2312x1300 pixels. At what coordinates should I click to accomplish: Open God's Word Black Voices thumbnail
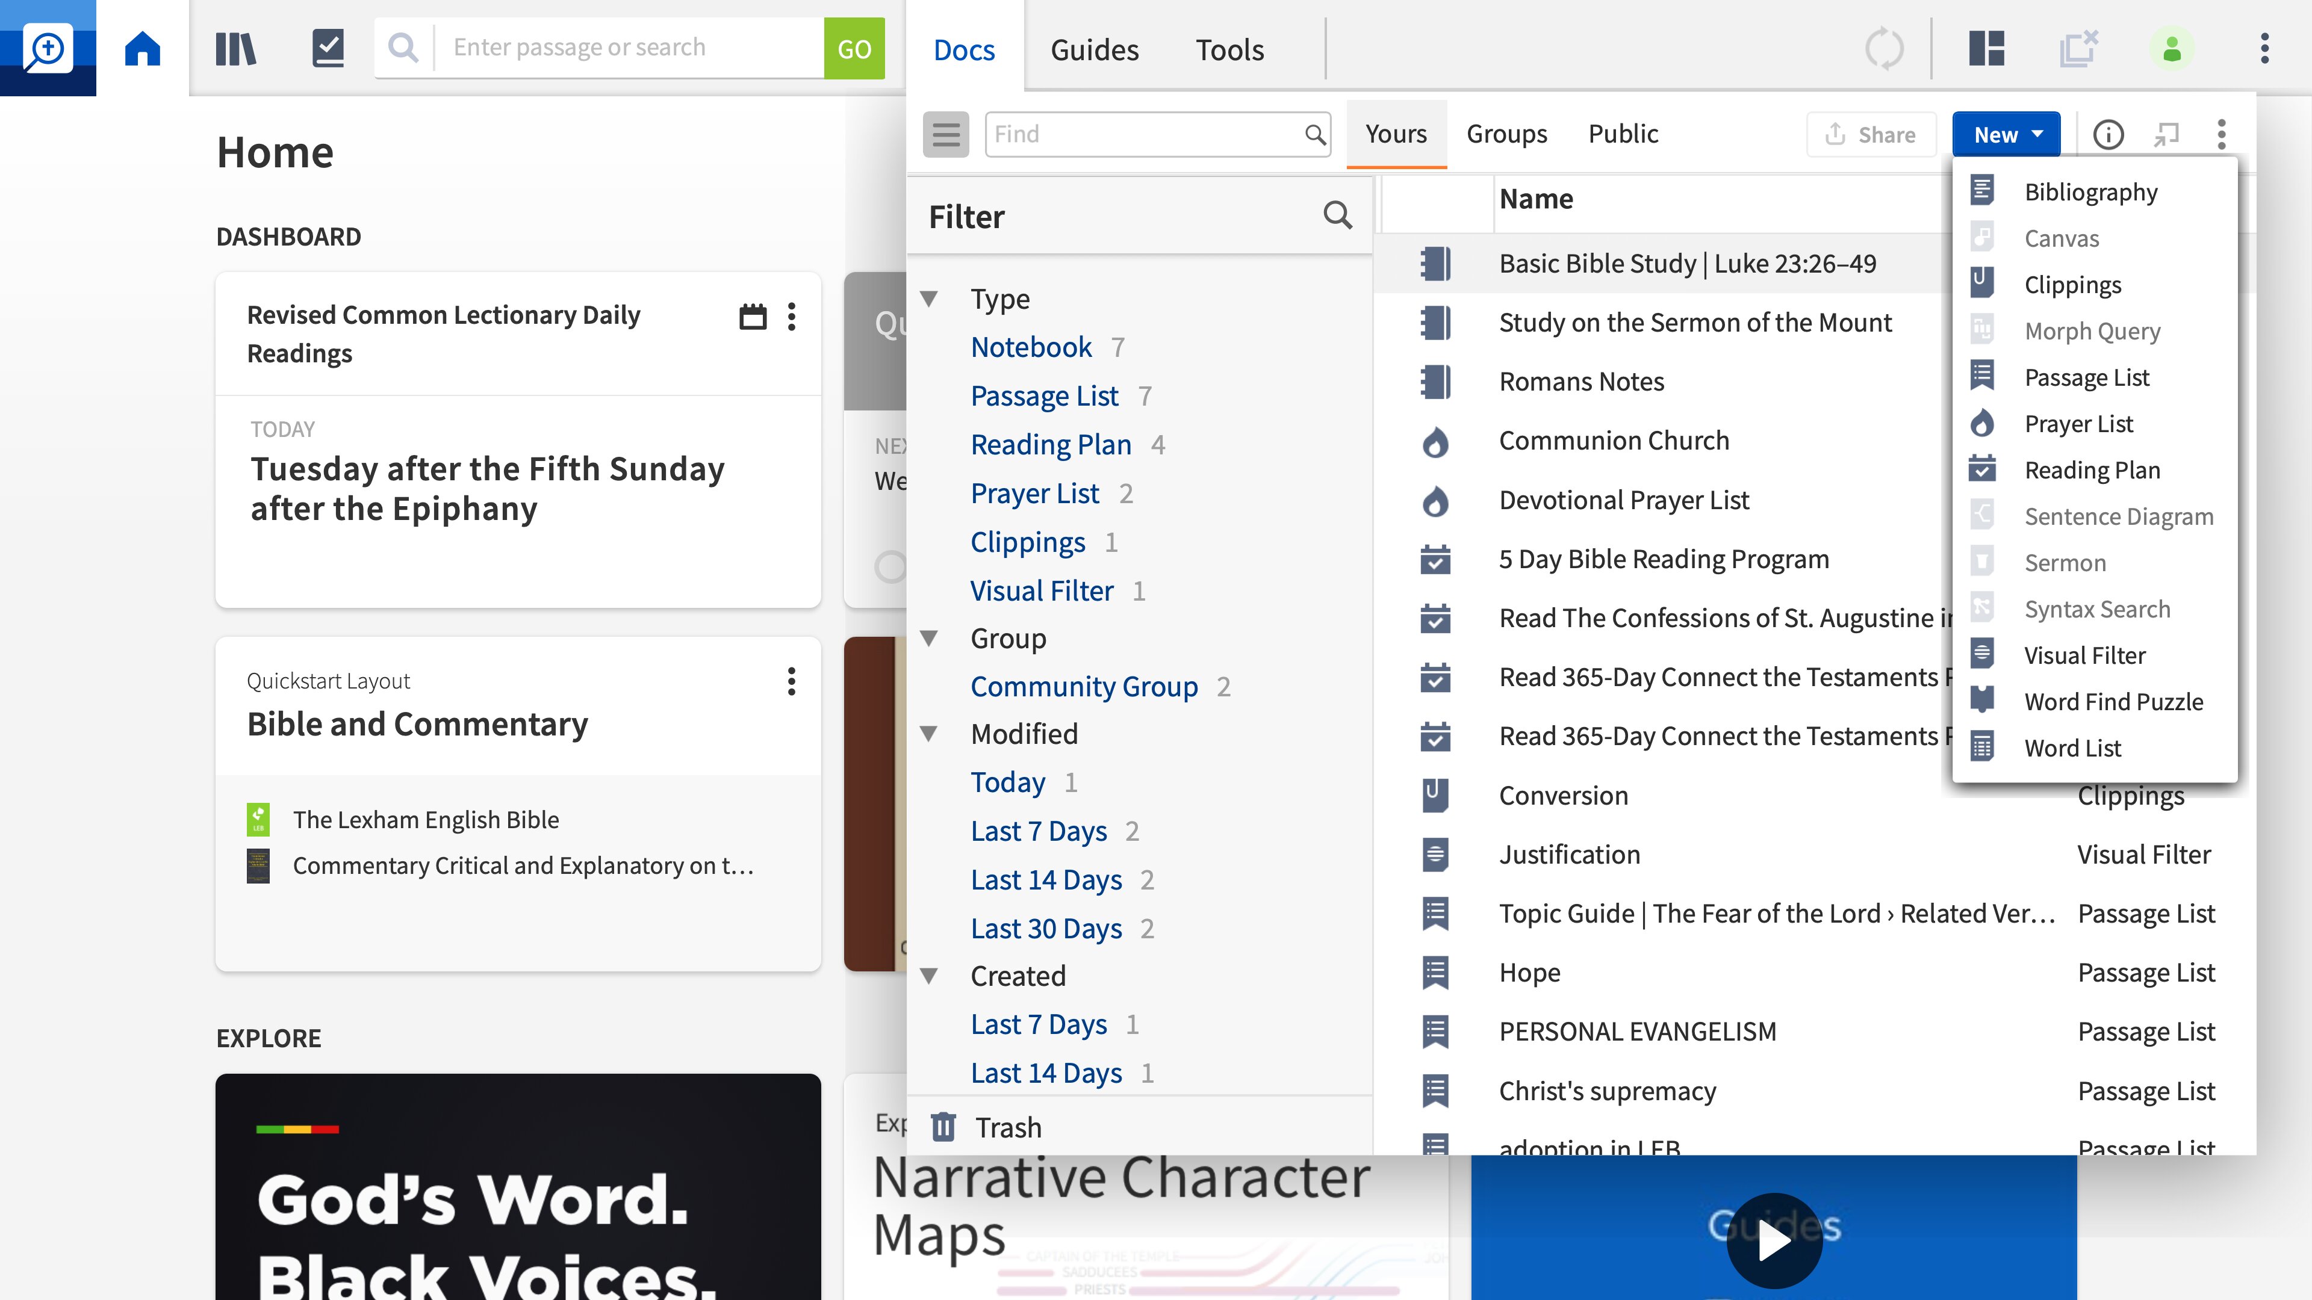518,1186
